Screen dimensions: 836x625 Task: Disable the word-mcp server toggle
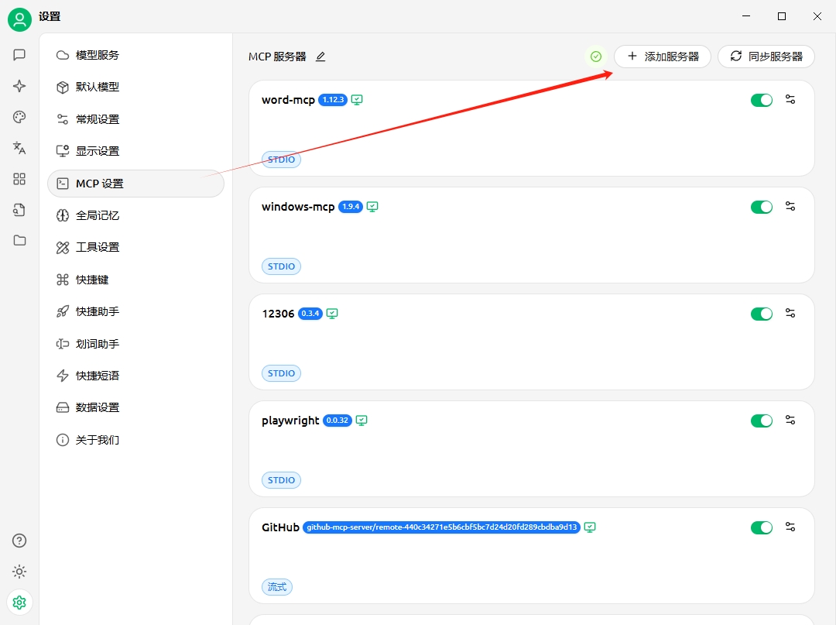(762, 100)
